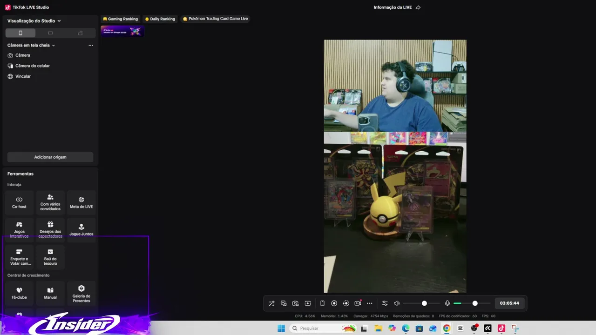Screen dimensions: 596x335
Task: Expand the Visualização do Studio dropdown
Action: [34, 21]
